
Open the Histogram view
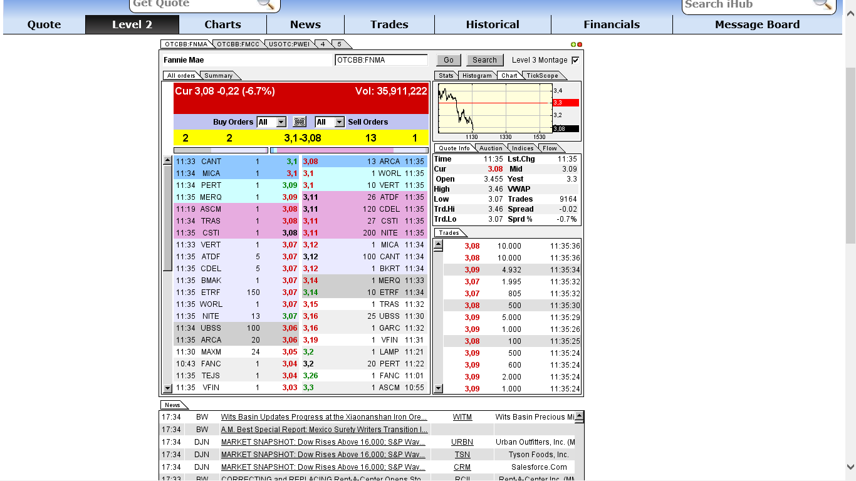[477, 75]
